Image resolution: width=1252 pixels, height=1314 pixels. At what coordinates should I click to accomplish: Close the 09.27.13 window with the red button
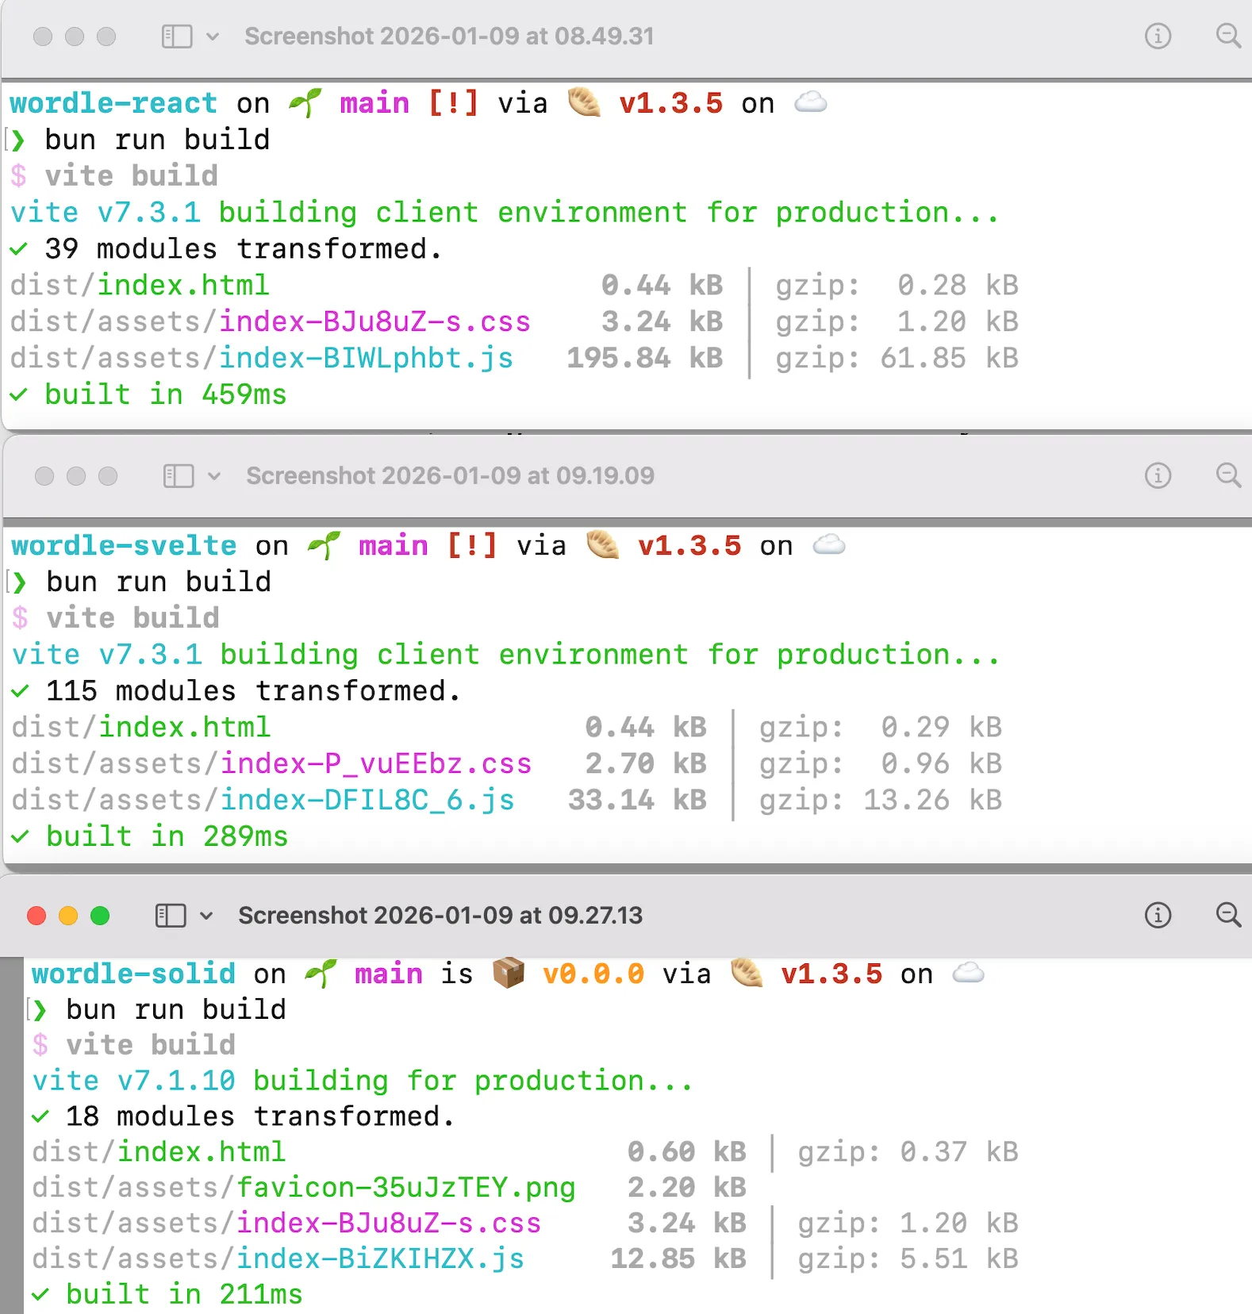pyautogui.click(x=36, y=916)
